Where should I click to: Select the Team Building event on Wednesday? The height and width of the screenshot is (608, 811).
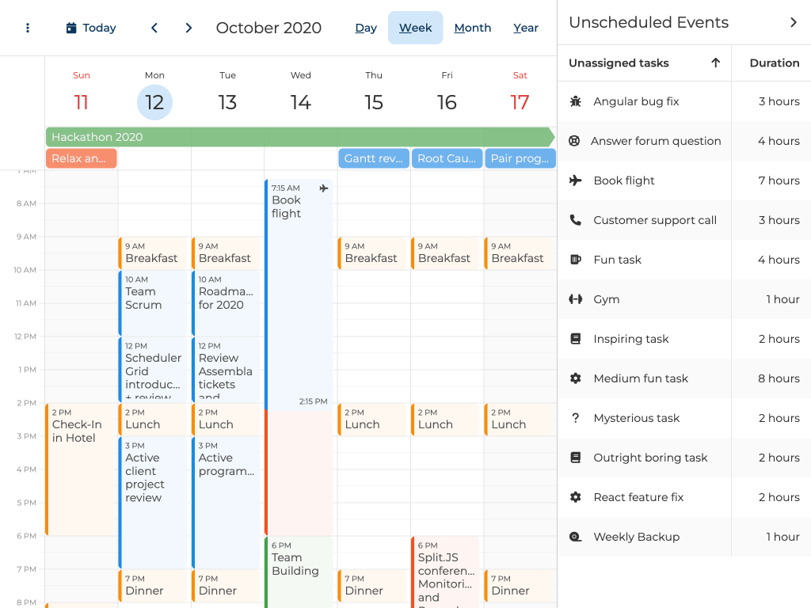[x=299, y=570]
